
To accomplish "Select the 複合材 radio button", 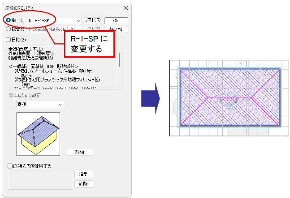I will 9,29.
